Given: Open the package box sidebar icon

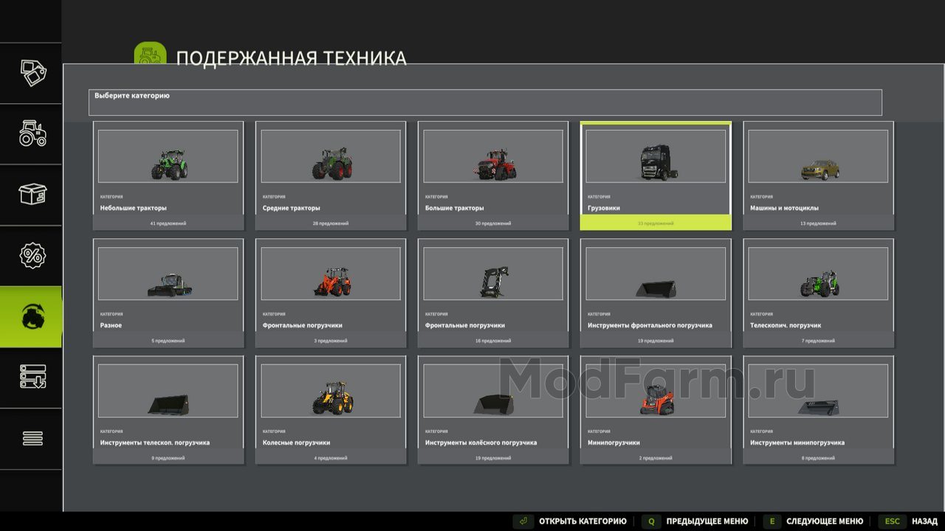Looking at the screenshot, I should (x=31, y=195).
